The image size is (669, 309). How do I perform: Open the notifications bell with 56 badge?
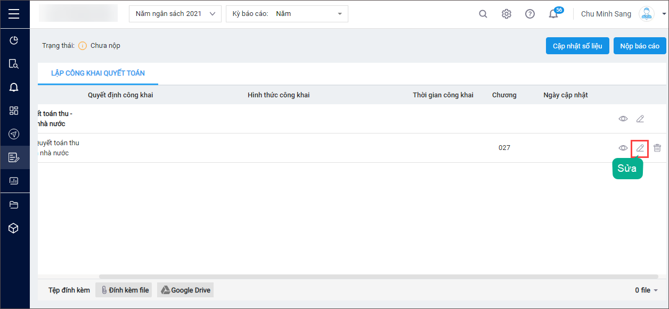click(554, 13)
